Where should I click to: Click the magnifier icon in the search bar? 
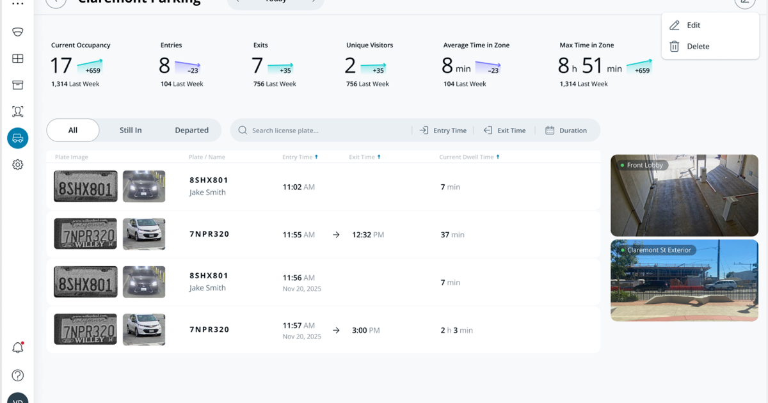pyautogui.click(x=243, y=130)
